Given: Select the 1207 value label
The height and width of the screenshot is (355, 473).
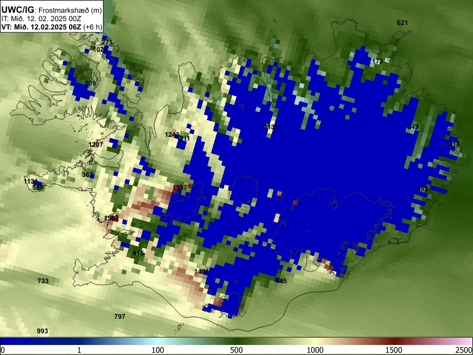Looking at the screenshot, I should [96, 145].
